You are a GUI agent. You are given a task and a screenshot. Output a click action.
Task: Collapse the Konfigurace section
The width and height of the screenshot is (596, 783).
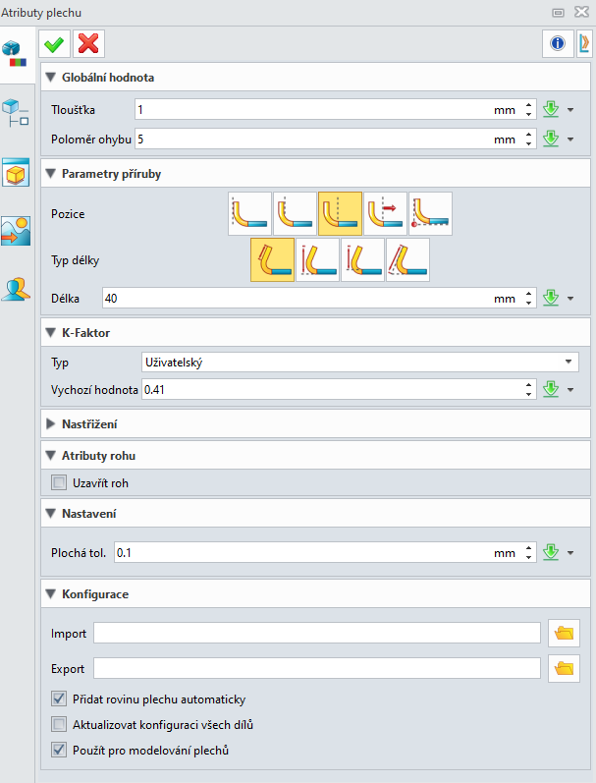[x=50, y=594]
